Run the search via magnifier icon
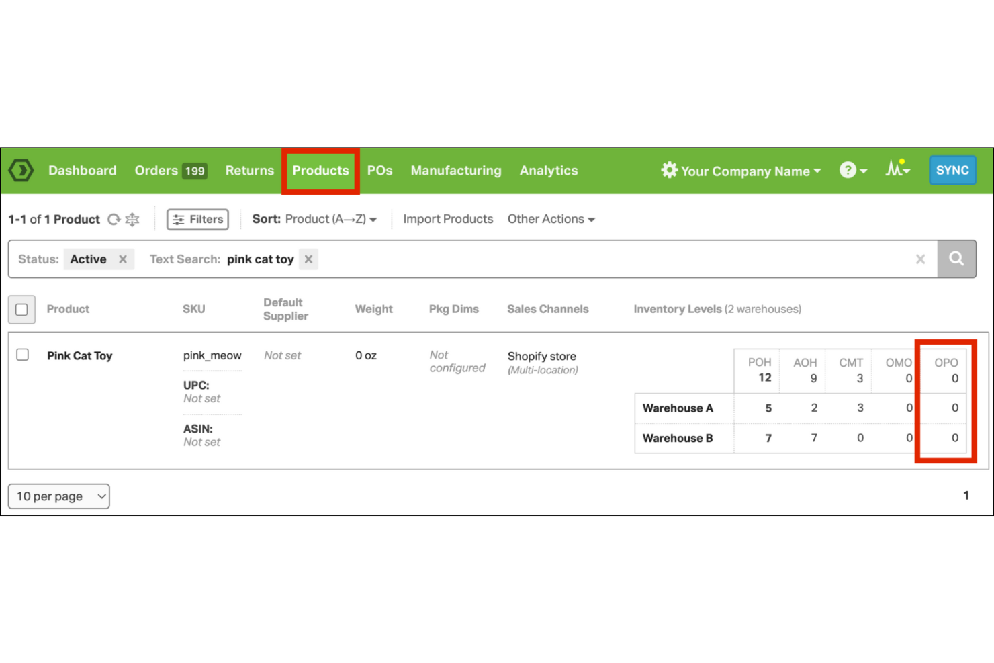The image size is (994, 663). click(956, 259)
